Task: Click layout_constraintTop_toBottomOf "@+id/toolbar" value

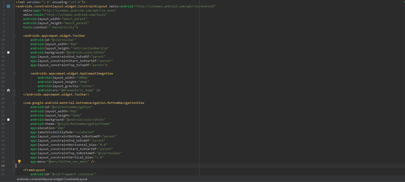Action: pyautogui.click(x=109, y=153)
